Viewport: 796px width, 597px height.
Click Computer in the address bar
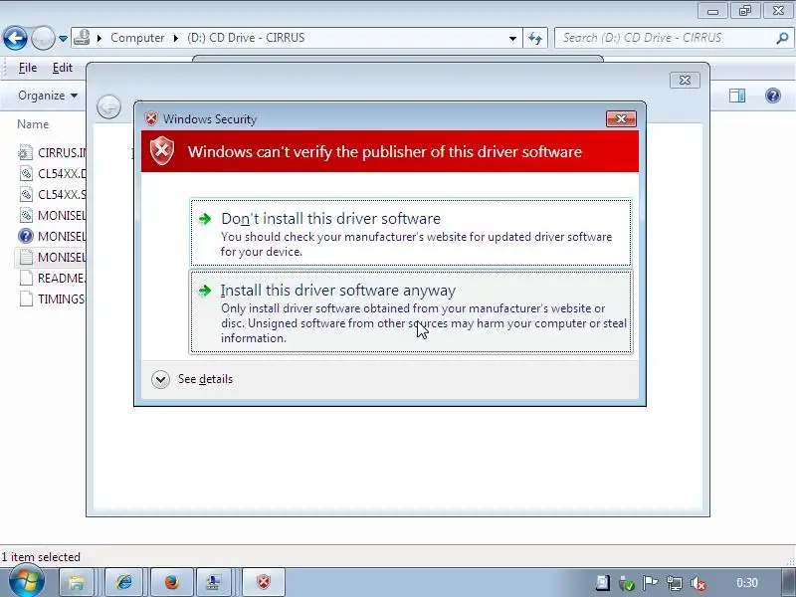[137, 38]
